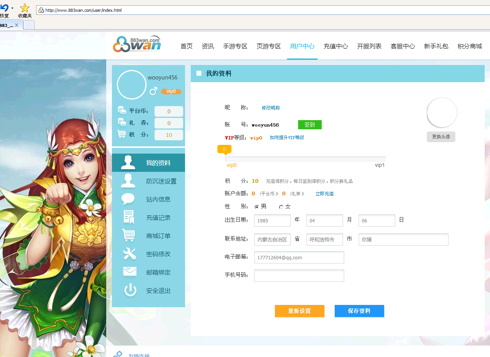Click the 我的资料 person icon in sidebar
The width and height of the screenshot is (490, 357).
tap(128, 163)
